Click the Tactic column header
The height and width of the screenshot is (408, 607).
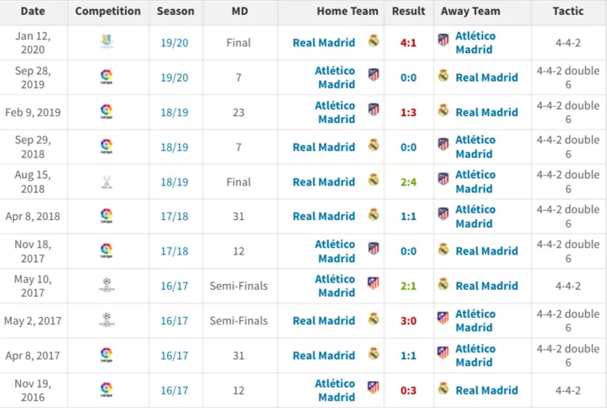click(568, 11)
